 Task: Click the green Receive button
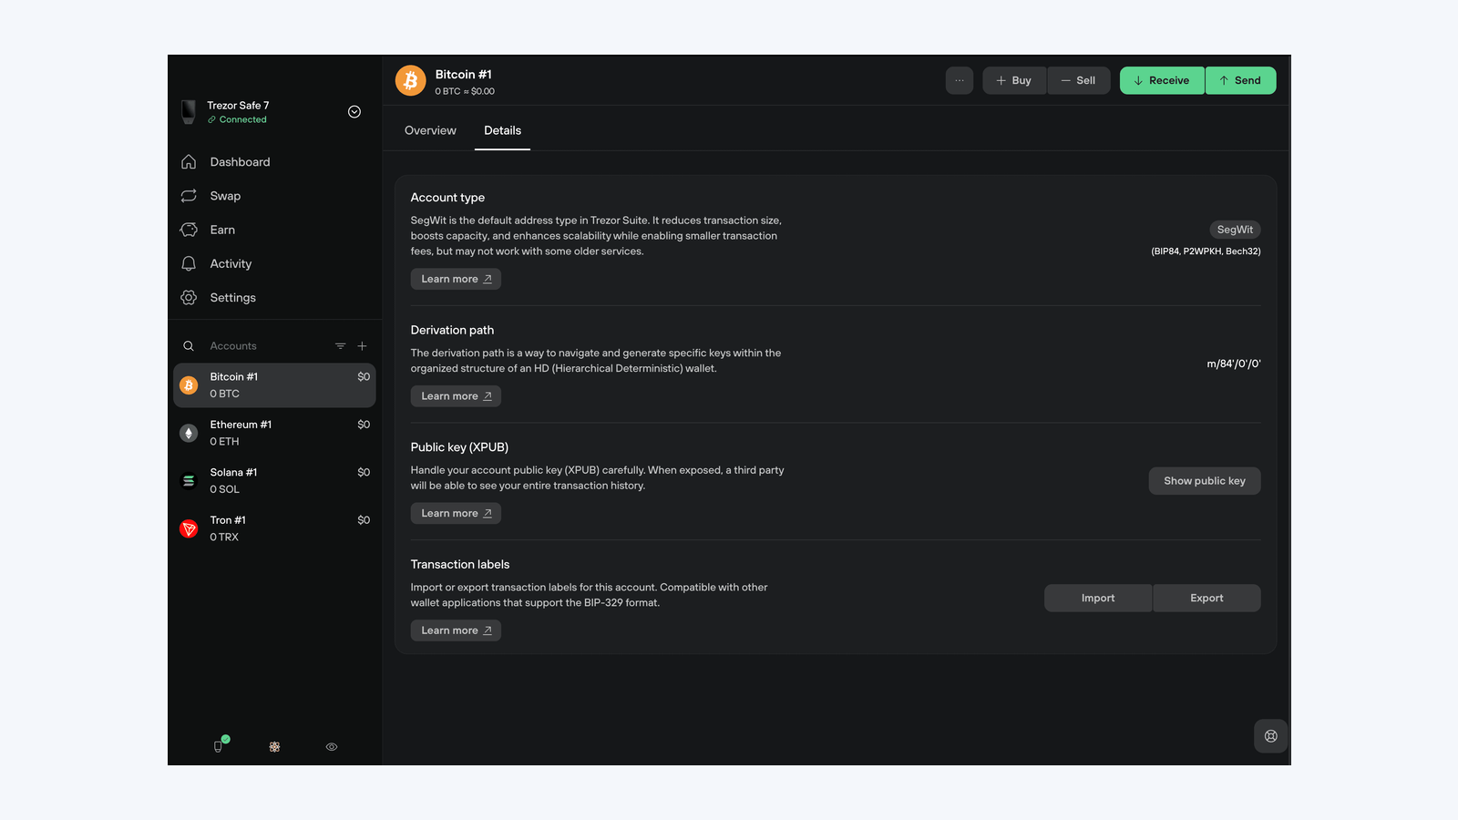click(1162, 80)
